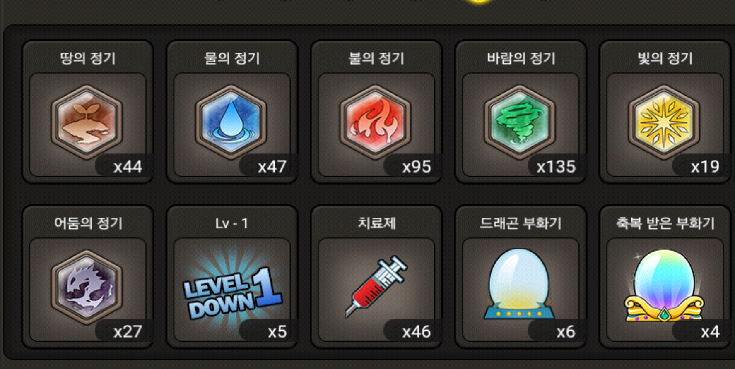
Task: Tap the x46 count on 치료제
Action: [x=417, y=332]
